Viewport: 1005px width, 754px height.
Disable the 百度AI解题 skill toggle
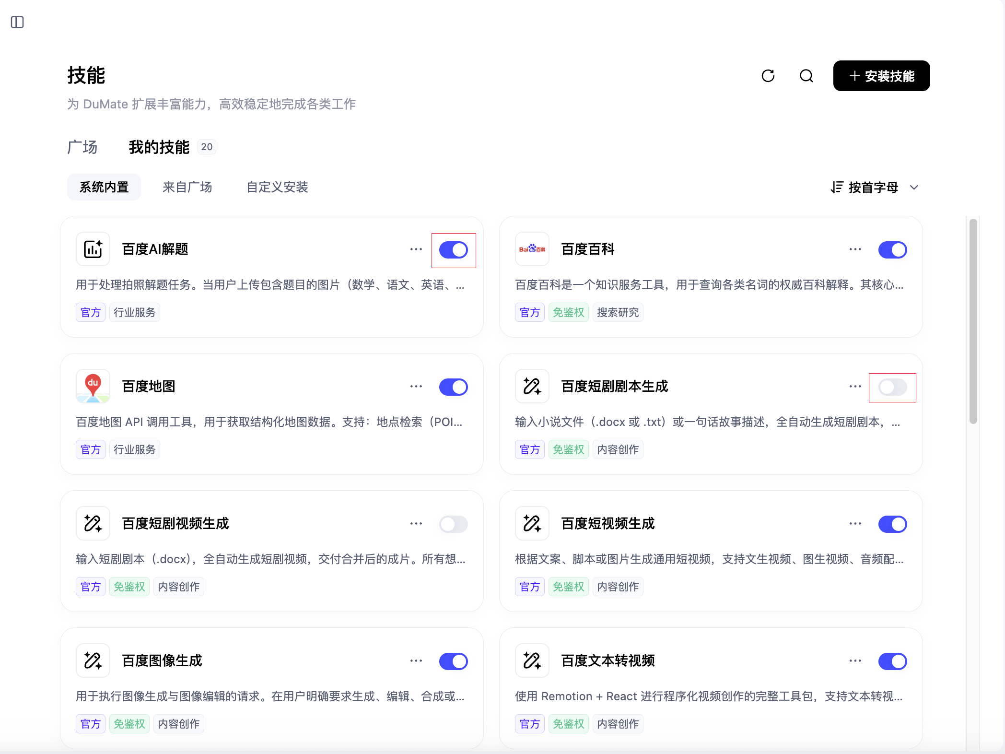(454, 250)
